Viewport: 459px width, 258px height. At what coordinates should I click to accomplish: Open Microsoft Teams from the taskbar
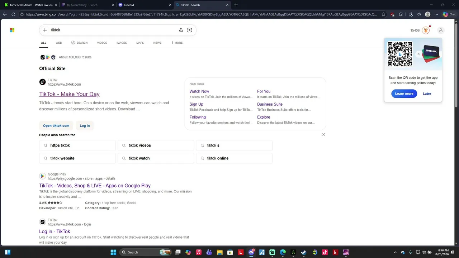pyautogui.click(x=209, y=252)
